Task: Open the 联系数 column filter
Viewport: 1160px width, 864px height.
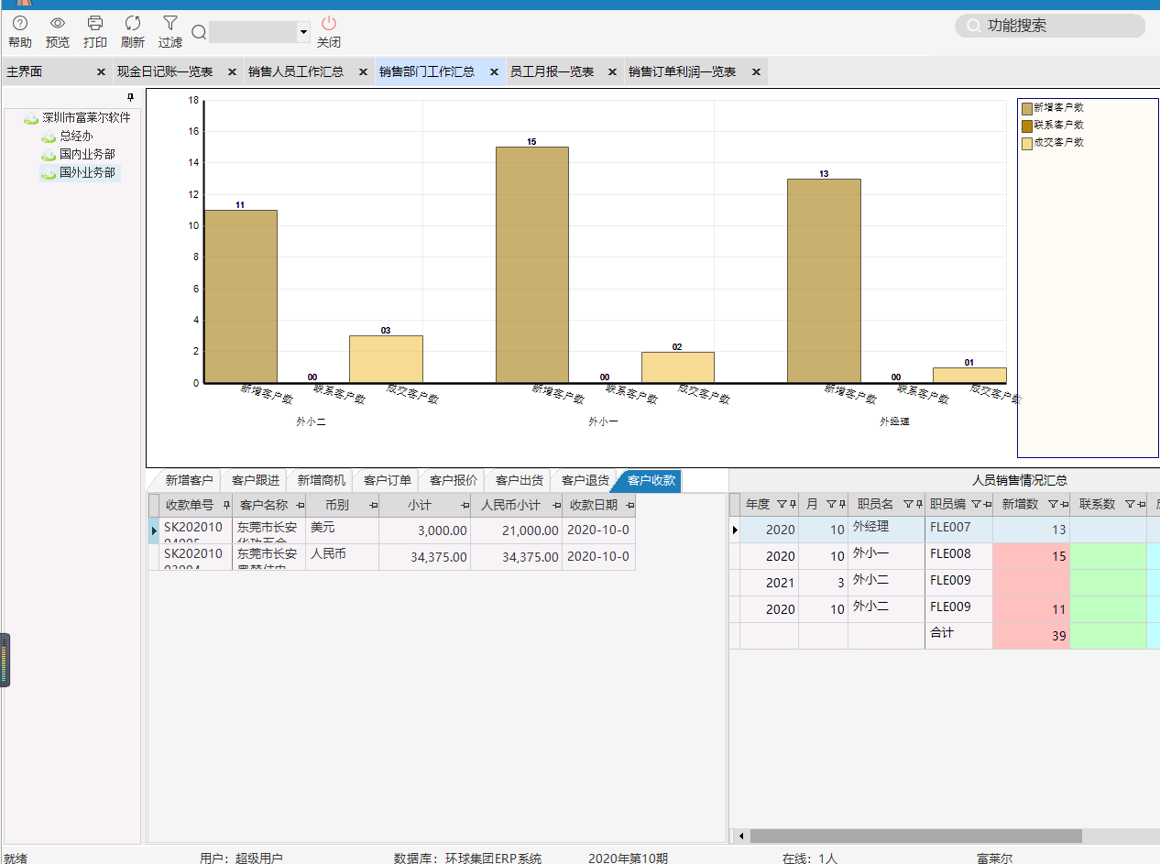Action: click(1130, 505)
